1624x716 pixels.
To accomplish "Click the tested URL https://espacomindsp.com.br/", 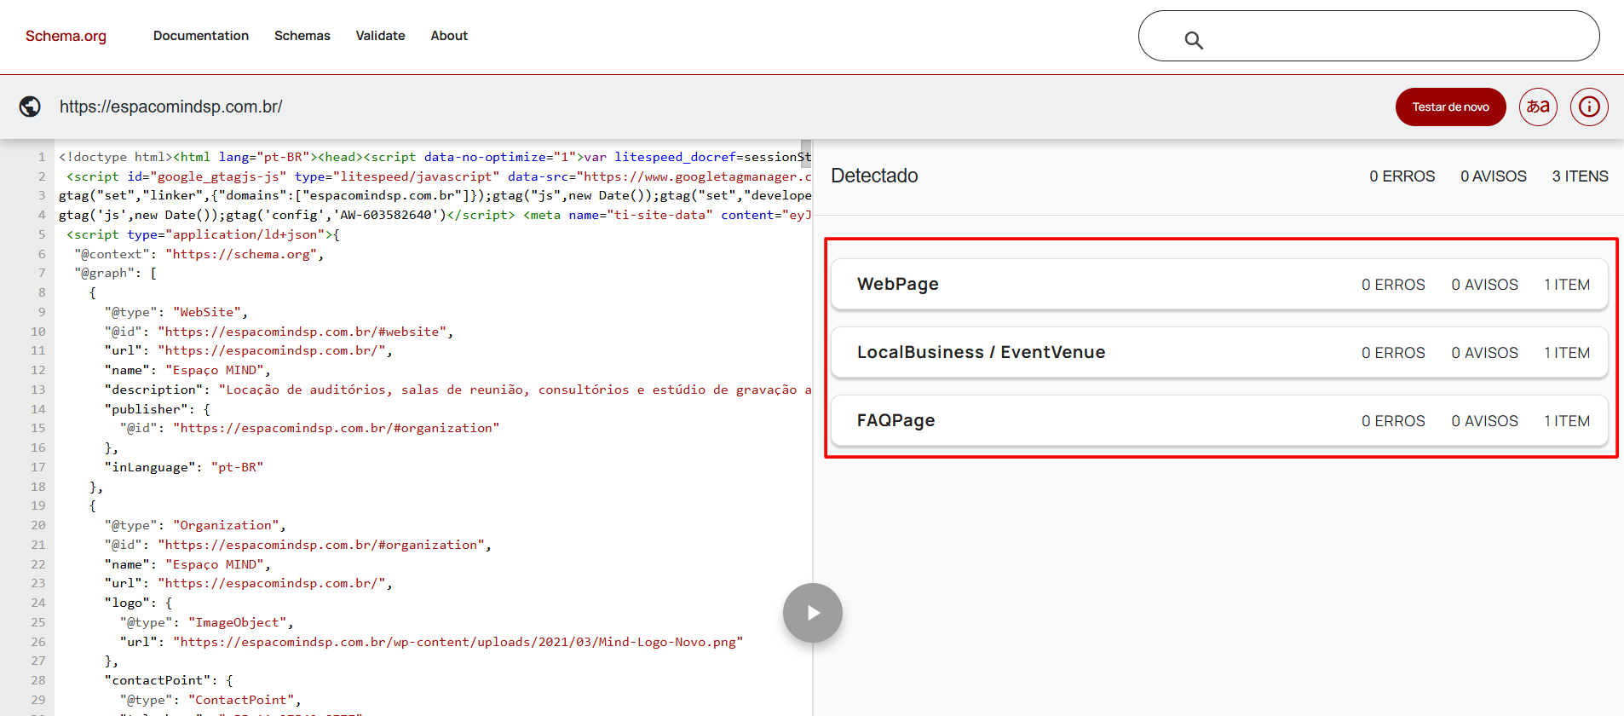I will point(170,107).
